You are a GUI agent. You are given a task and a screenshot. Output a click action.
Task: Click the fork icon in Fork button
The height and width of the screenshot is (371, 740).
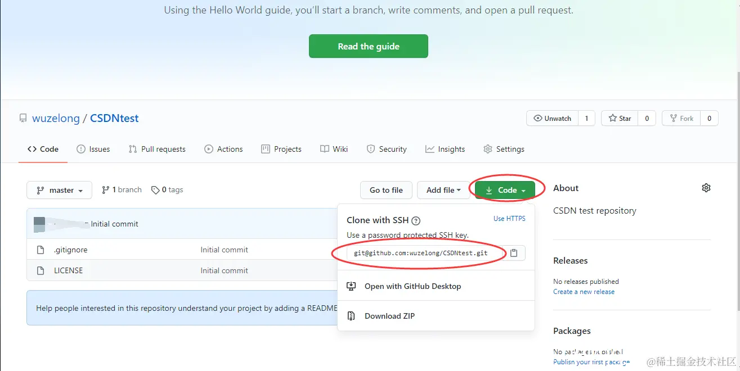click(673, 118)
